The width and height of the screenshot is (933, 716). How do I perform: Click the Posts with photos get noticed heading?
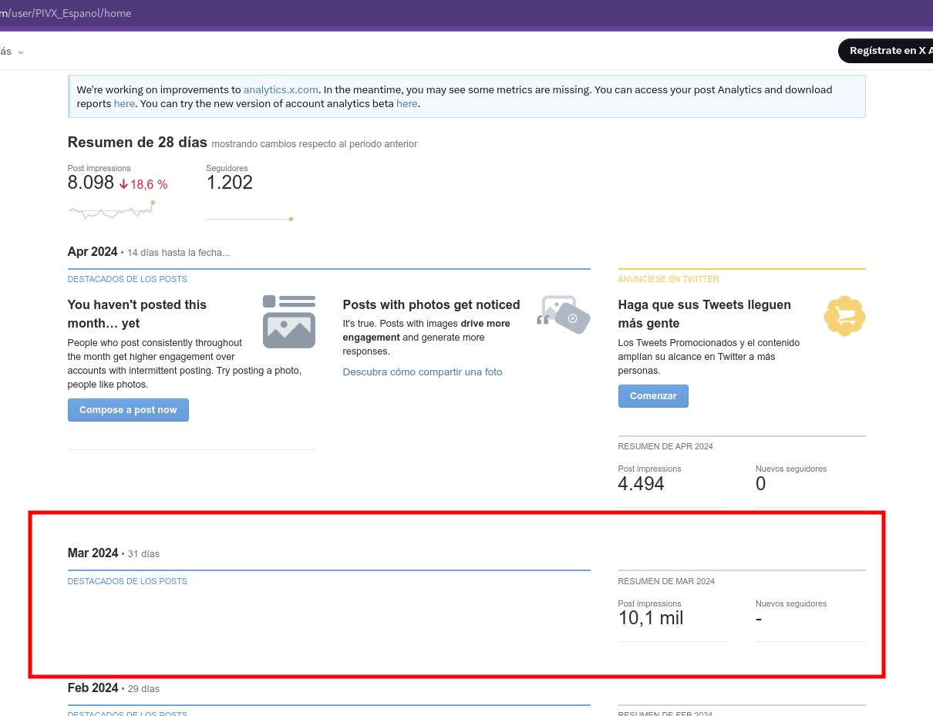432,304
